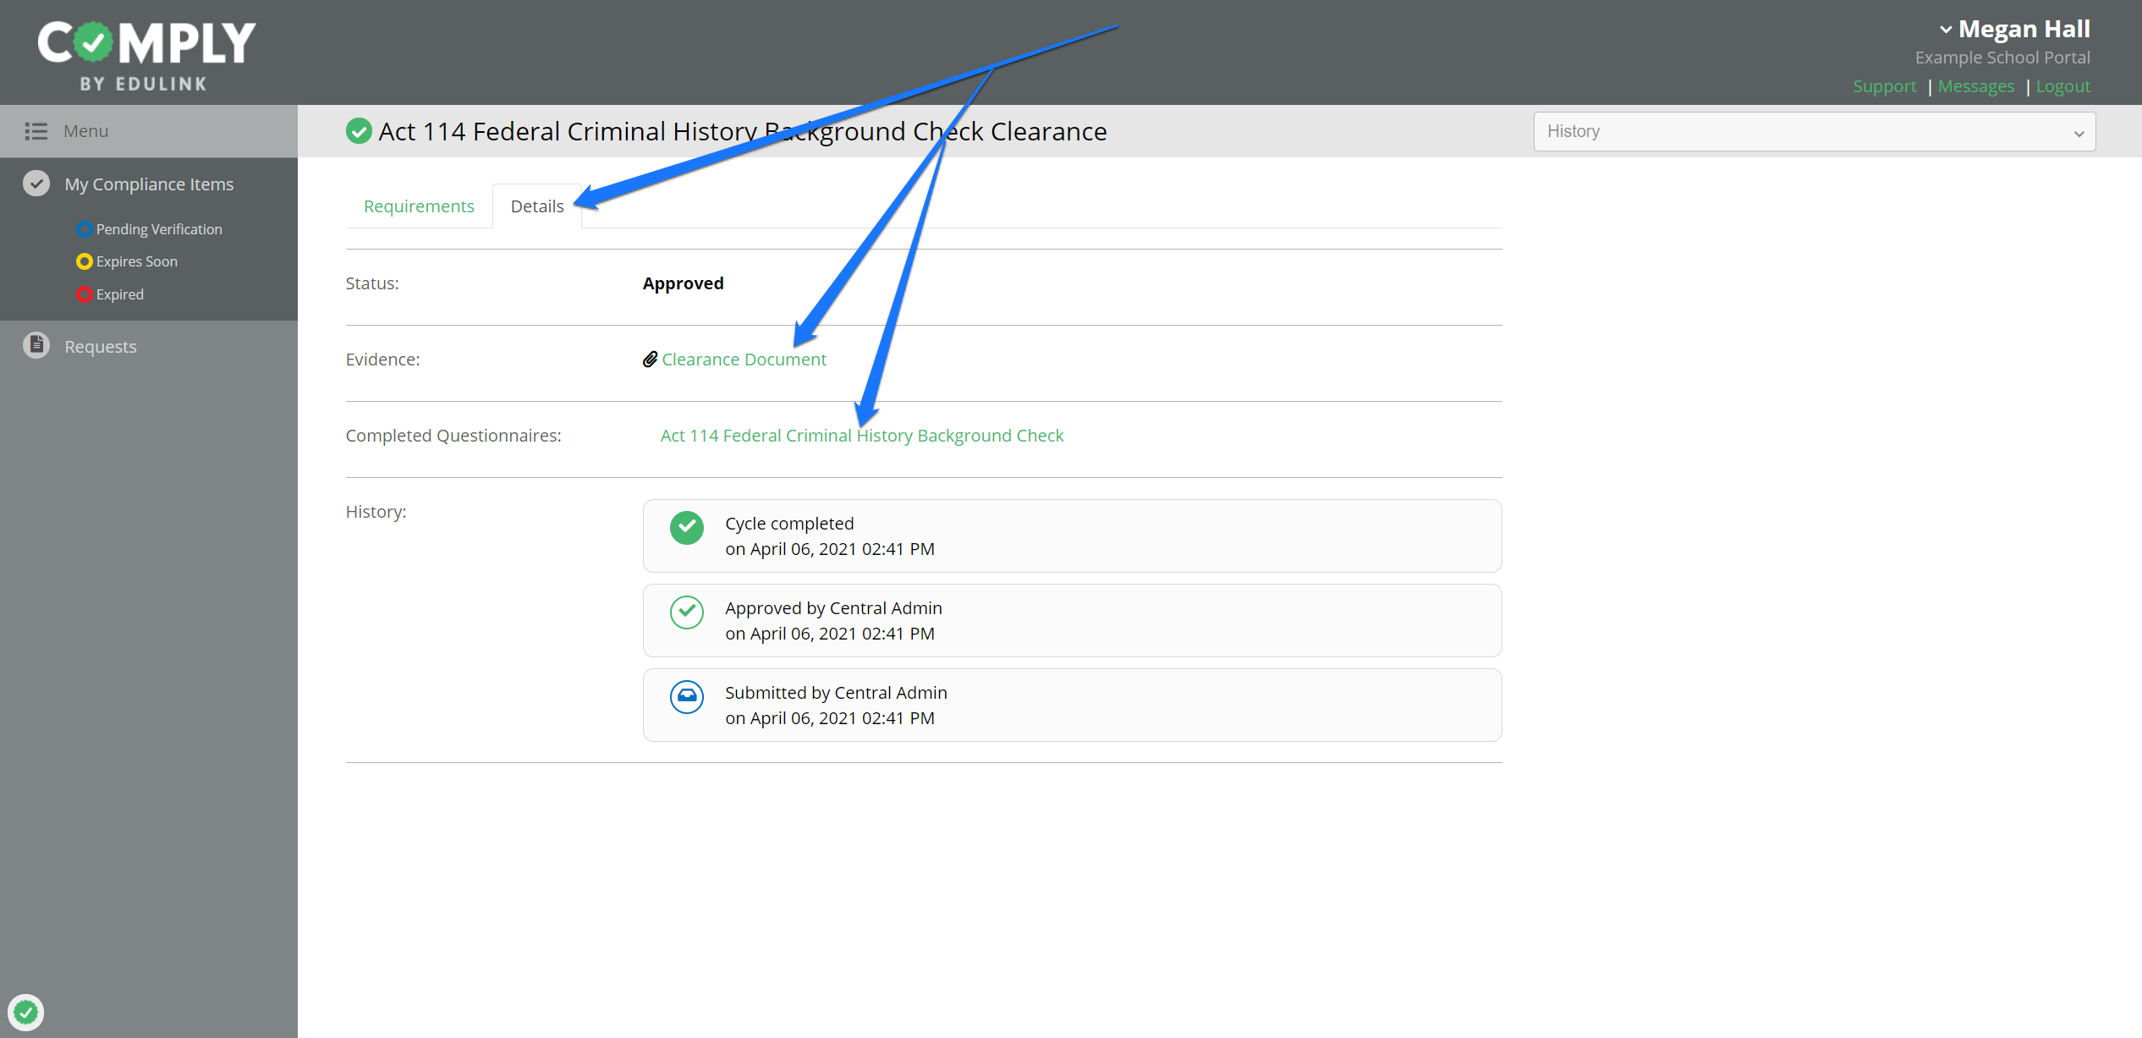
Task: Open the Clearance Document link
Action: point(744,360)
